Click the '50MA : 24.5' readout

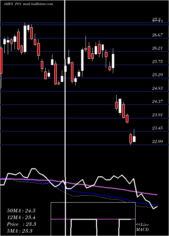click(x=21, y=211)
